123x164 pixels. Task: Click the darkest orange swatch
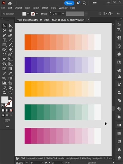[x=28, y=42]
